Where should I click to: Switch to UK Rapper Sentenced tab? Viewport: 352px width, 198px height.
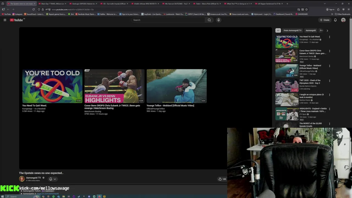269,4
